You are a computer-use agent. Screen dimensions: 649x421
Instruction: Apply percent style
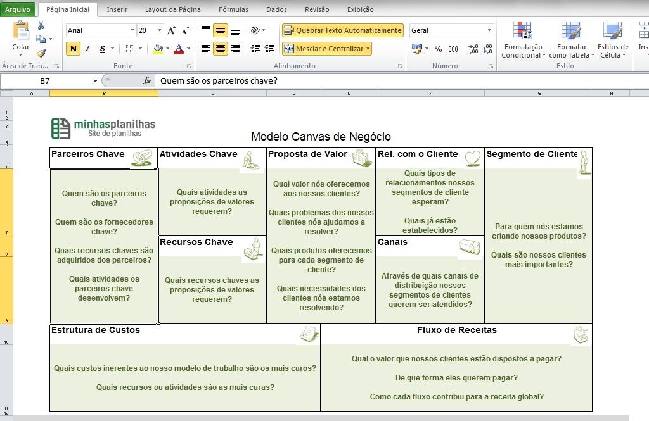(439, 49)
